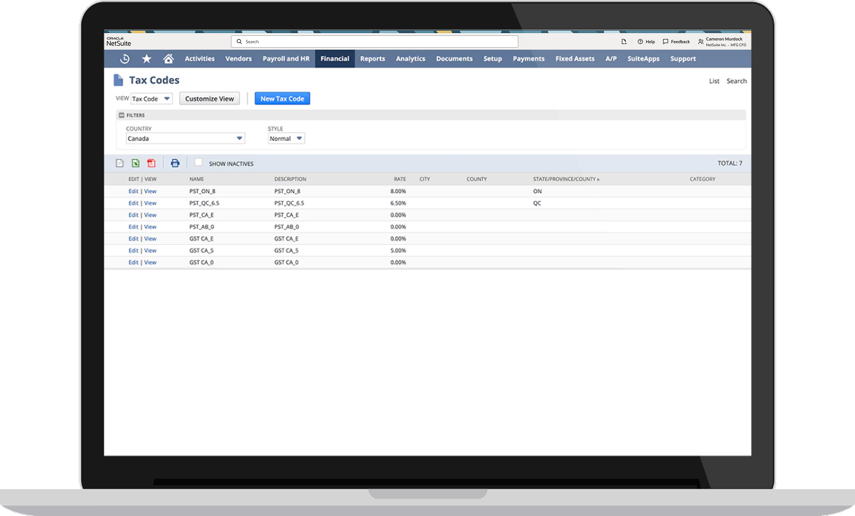Click the List link

click(714, 81)
